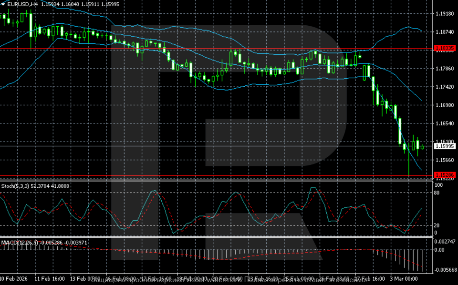The image size is (458, 285).
Task: Click the Stochastic 20 level label
Action: [x=436, y=225]
